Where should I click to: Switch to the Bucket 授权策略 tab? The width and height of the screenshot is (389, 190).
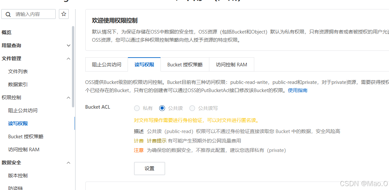(185, 64)
